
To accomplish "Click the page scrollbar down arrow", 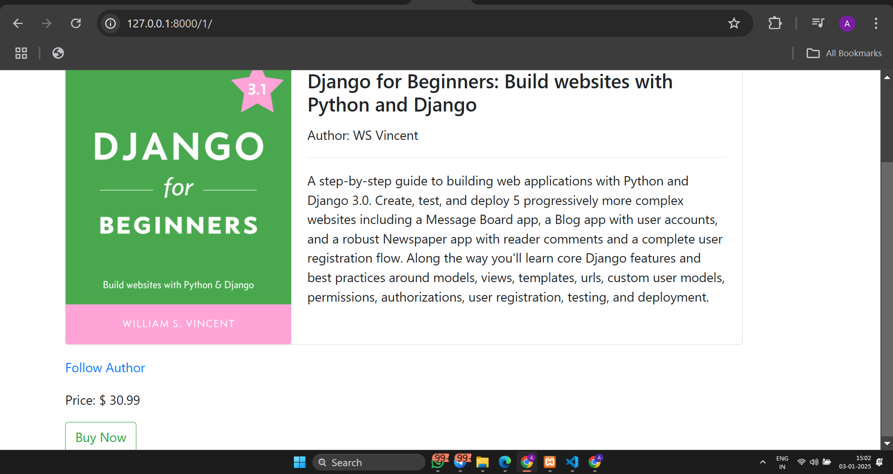I will click(887, 444).
